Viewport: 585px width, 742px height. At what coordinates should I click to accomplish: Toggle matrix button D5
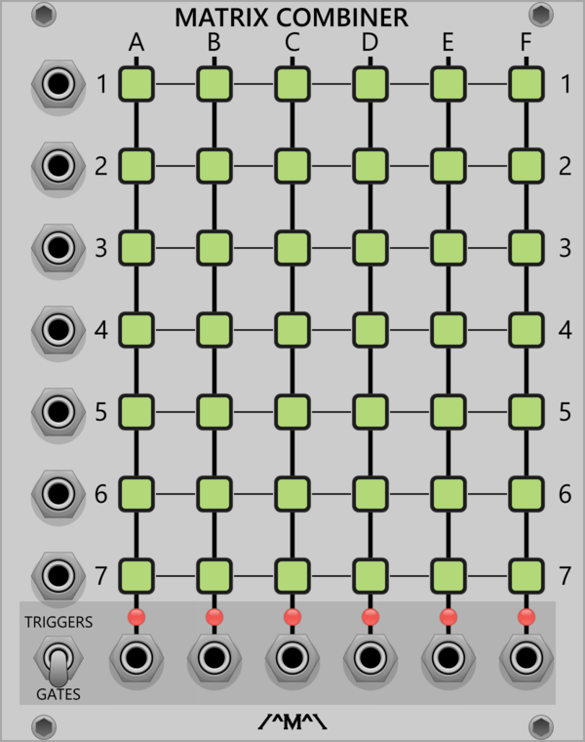(x=370, y=412)
